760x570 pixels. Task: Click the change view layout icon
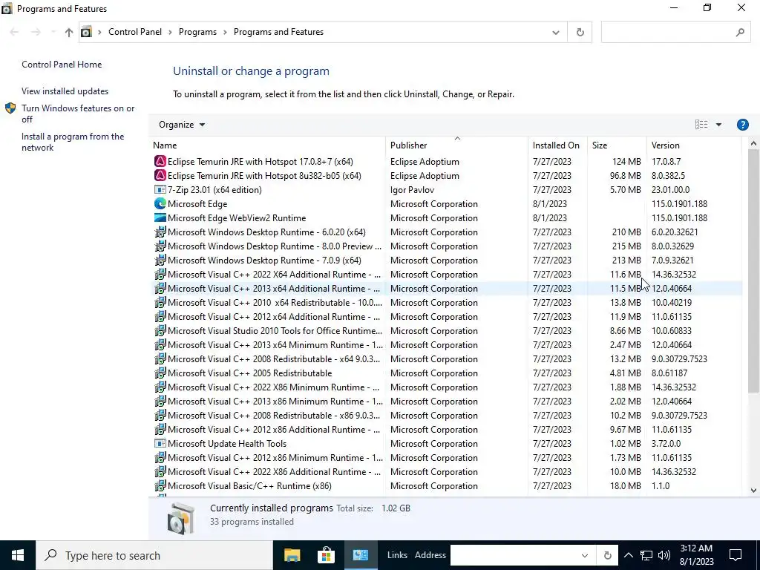coord(701,125)
